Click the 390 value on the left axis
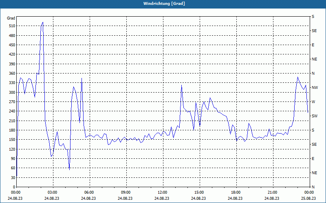The image size is (326, 203). [12, 64]
